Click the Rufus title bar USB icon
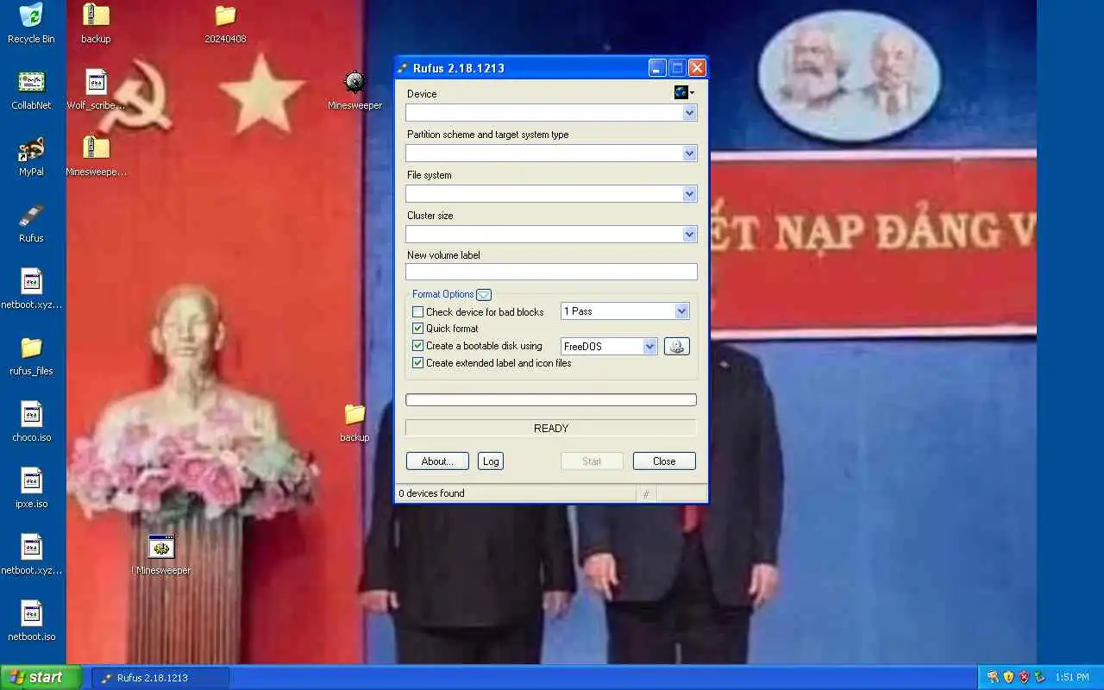 (403, 68)
